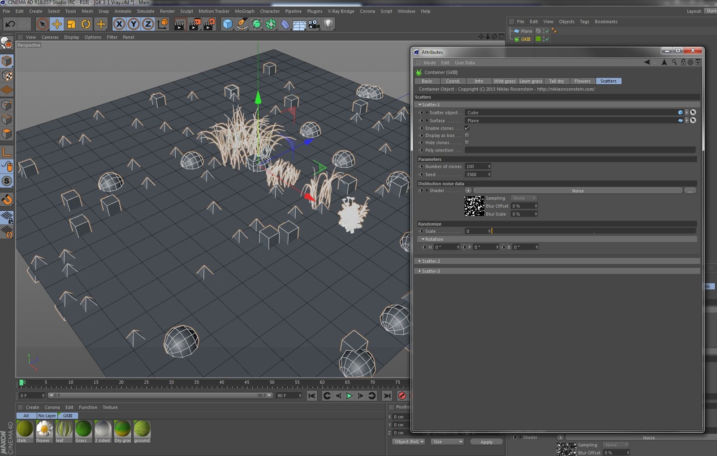The width and height of the screenshot is (717, 456).
Task: Switch to Model mode
Action: [7, 61]
